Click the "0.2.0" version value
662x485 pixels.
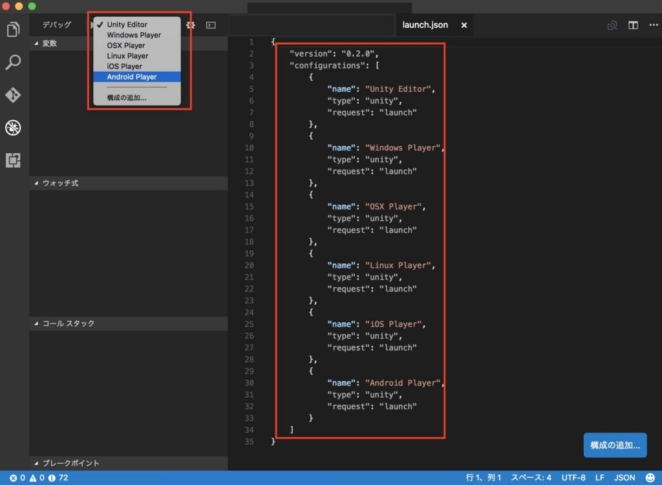coord(358,54)
